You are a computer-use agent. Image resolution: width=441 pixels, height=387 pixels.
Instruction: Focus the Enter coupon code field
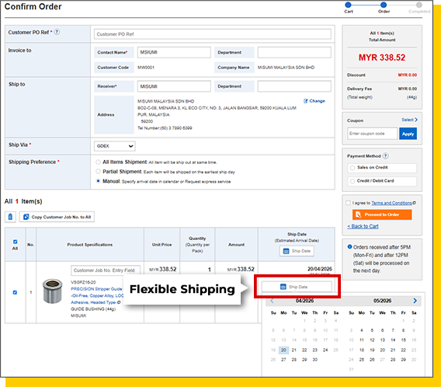pyautogui.click(x=373, y=134)
